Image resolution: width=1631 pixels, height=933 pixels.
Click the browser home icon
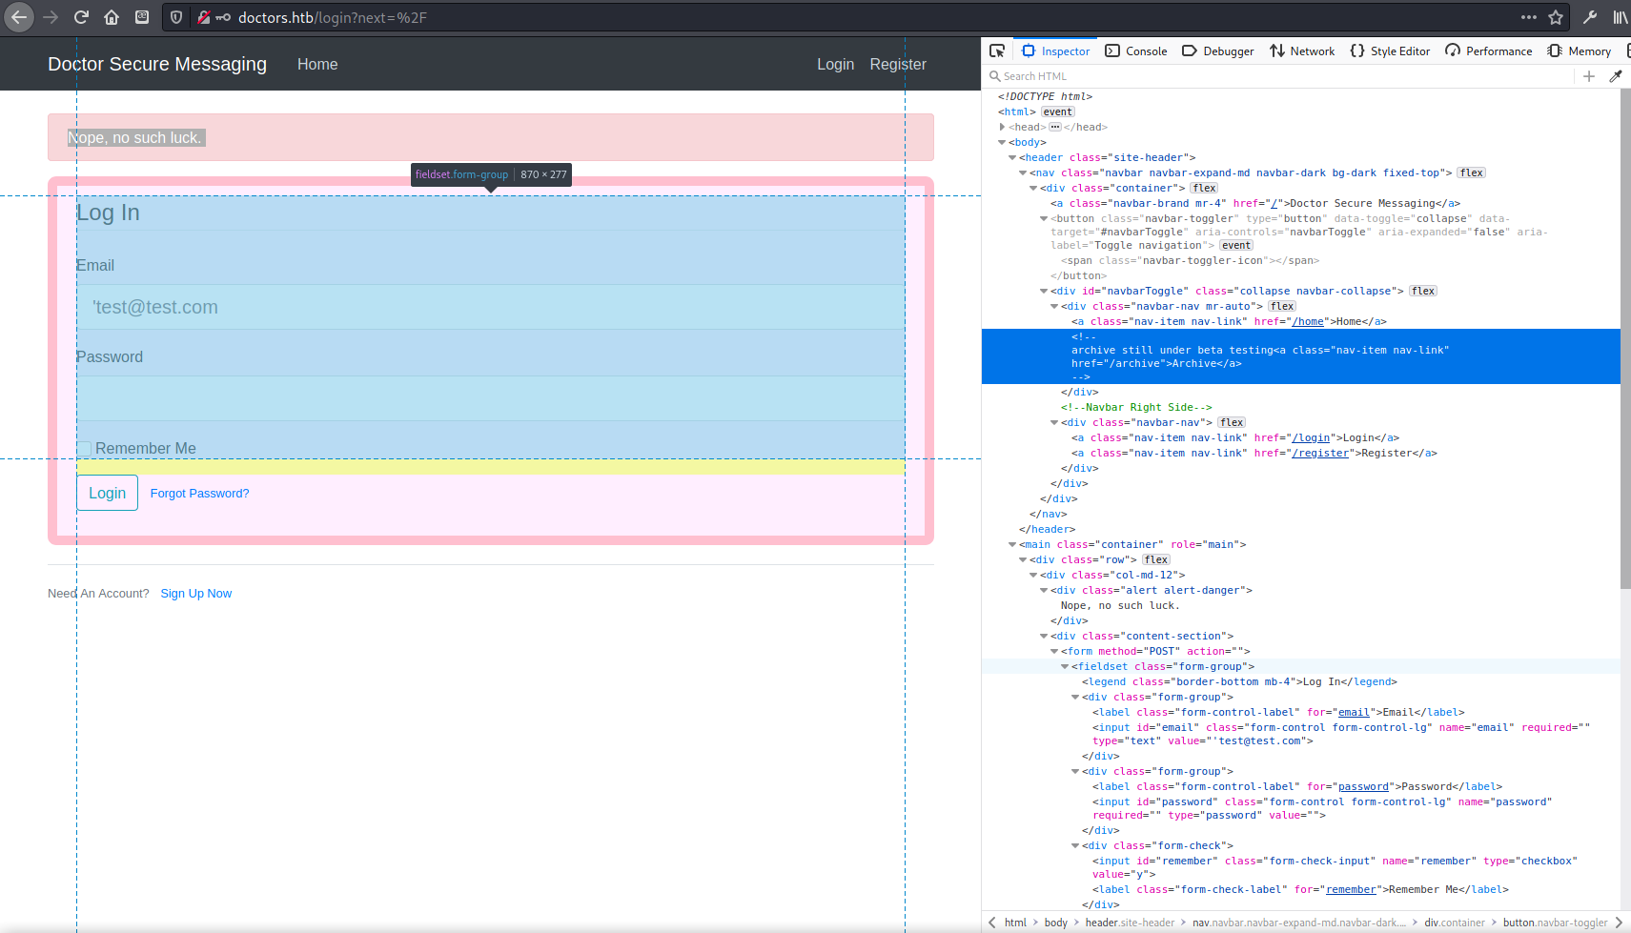pos(112,17)
